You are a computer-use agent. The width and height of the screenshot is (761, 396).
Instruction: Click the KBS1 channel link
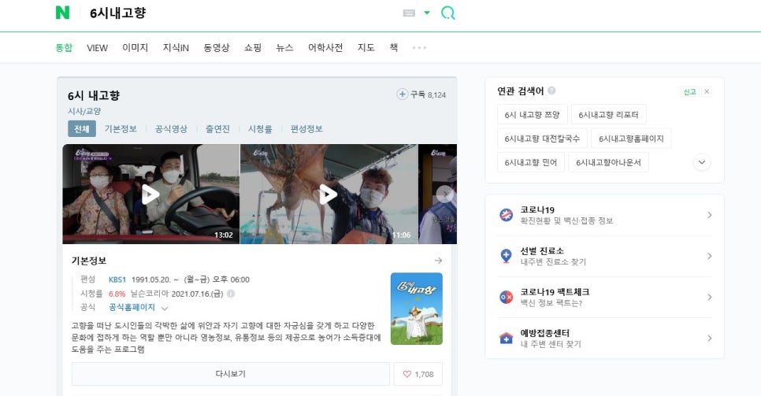pyautogui.click(x=117, y=279)
